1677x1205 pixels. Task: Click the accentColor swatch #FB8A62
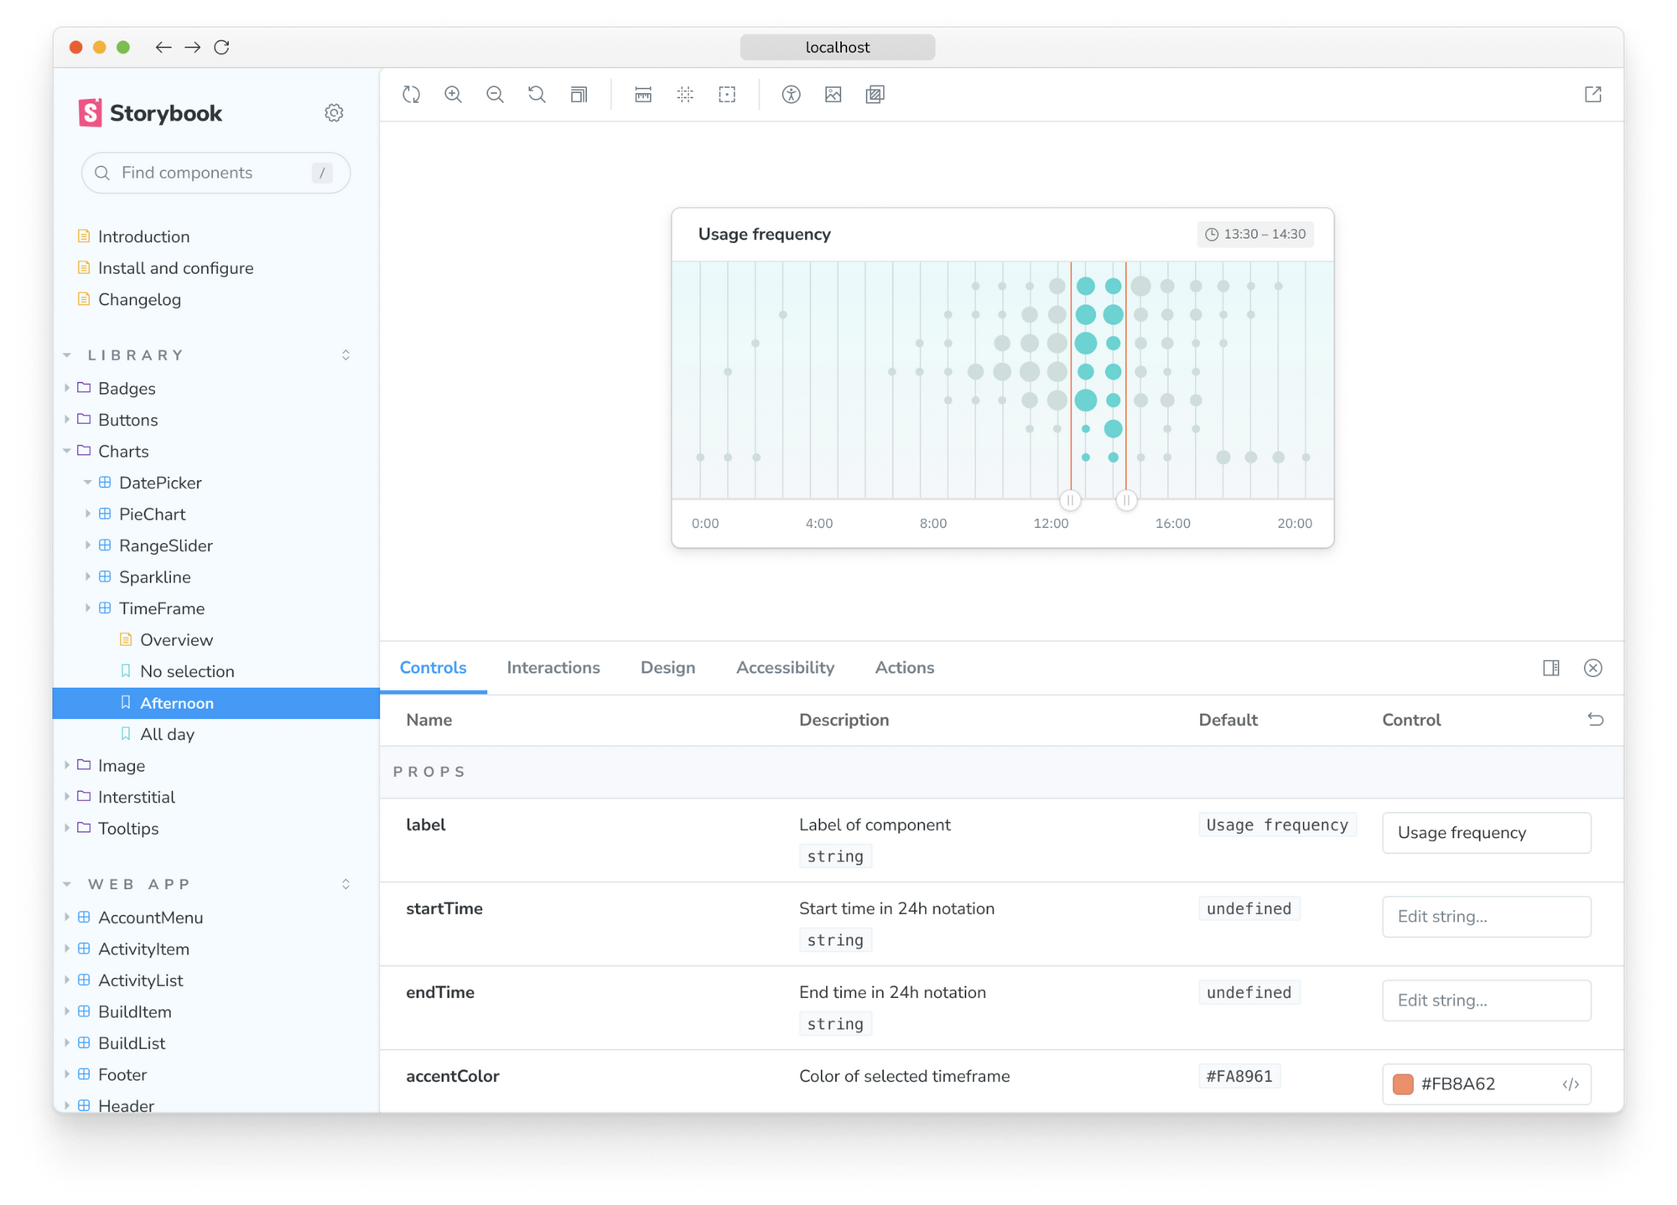(x=1404, y=1083)
